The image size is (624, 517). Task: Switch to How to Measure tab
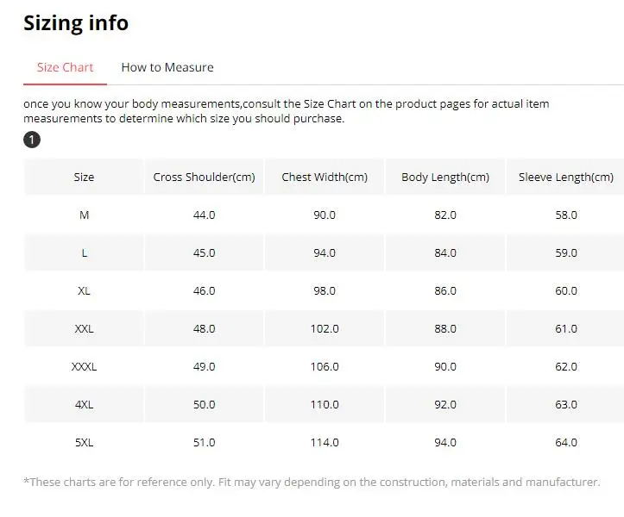[x=167, y=67]
